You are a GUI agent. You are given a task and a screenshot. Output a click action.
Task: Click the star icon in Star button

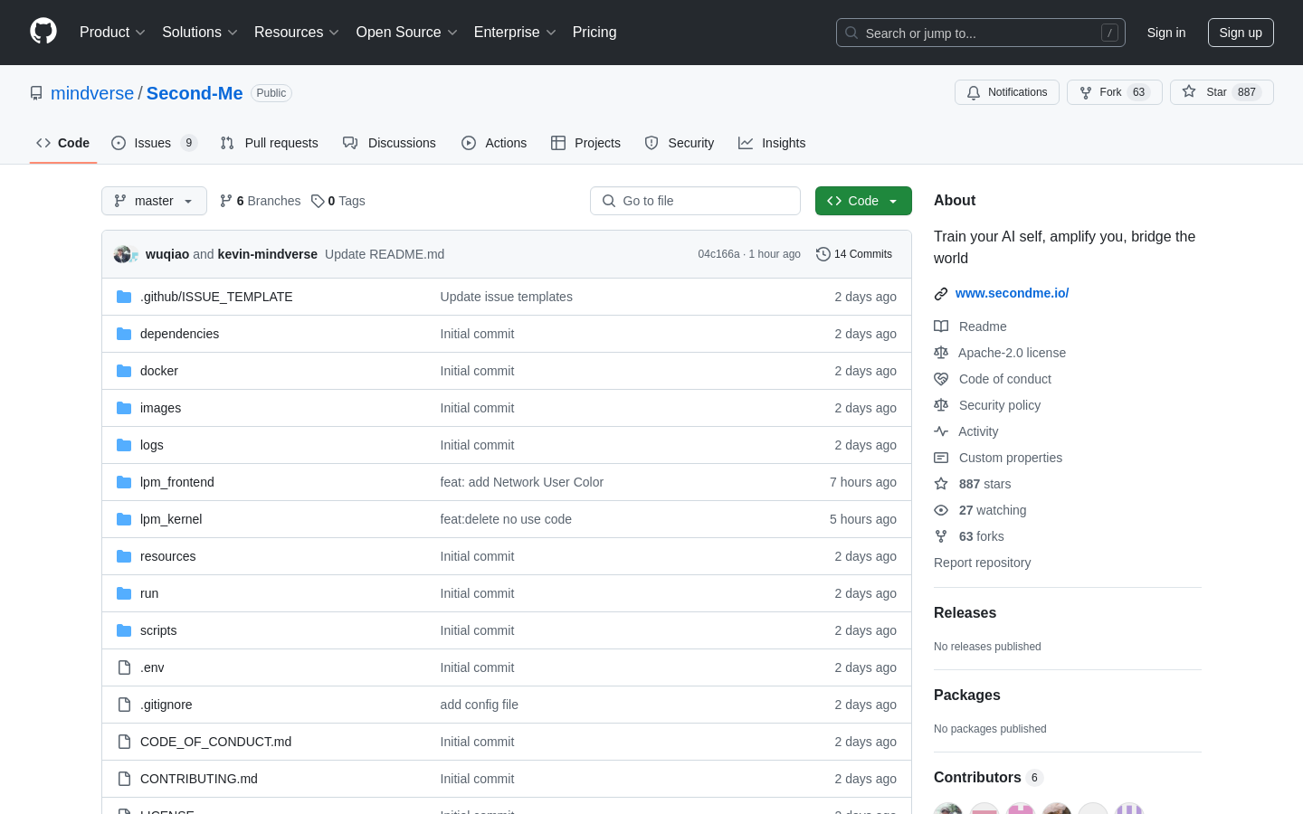pos(1189,91)
